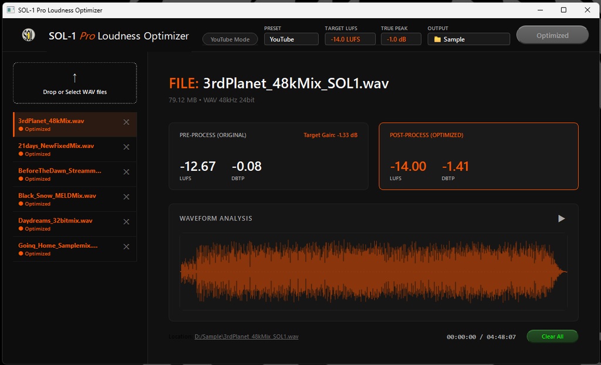Click the SOL-1 logo icon in the header

click(x=29, y=35)
